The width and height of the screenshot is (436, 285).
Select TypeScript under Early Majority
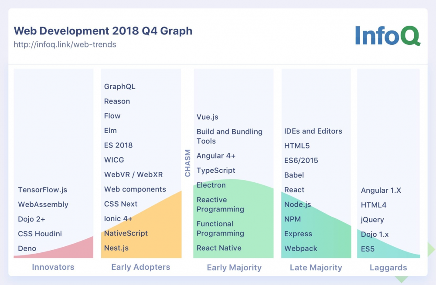(x=215, y=170)
